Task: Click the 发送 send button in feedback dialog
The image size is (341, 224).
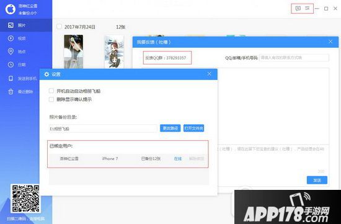Action: (x=317, y=180)
